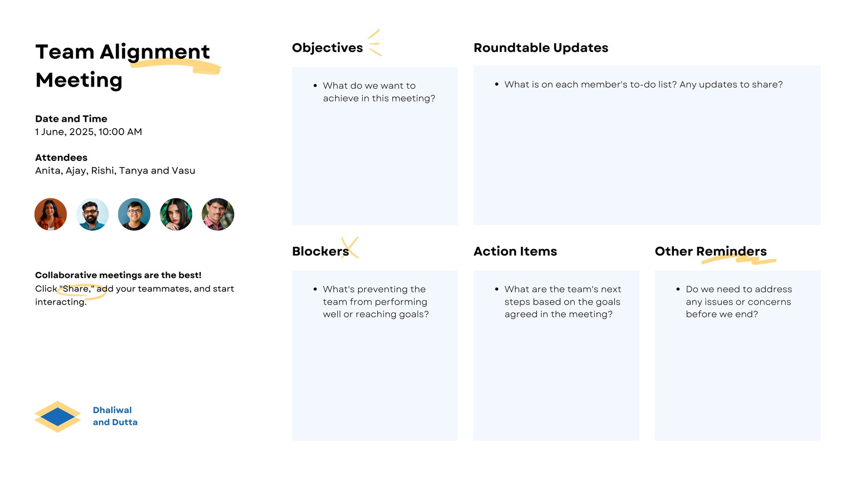Screen dimensions: 855x481
Task: Select the bearded man avatar with glasses
Action: [x=92, y=214]
